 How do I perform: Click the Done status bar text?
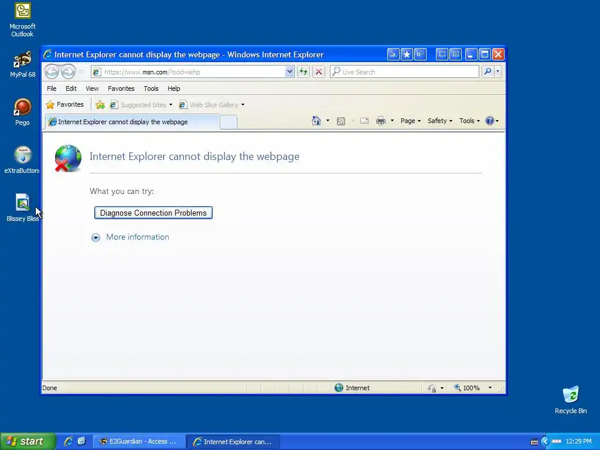[50, 388]
